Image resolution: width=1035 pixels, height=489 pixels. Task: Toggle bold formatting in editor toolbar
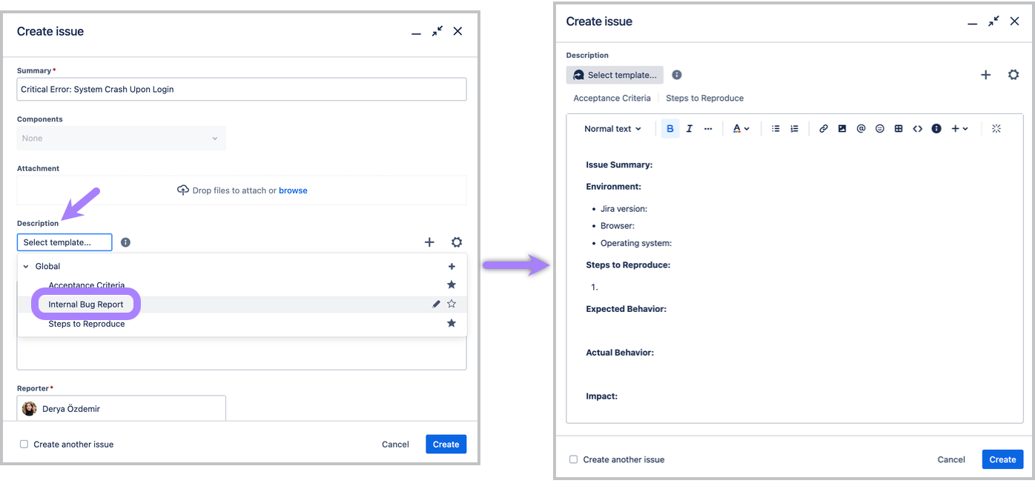(670, 129)
